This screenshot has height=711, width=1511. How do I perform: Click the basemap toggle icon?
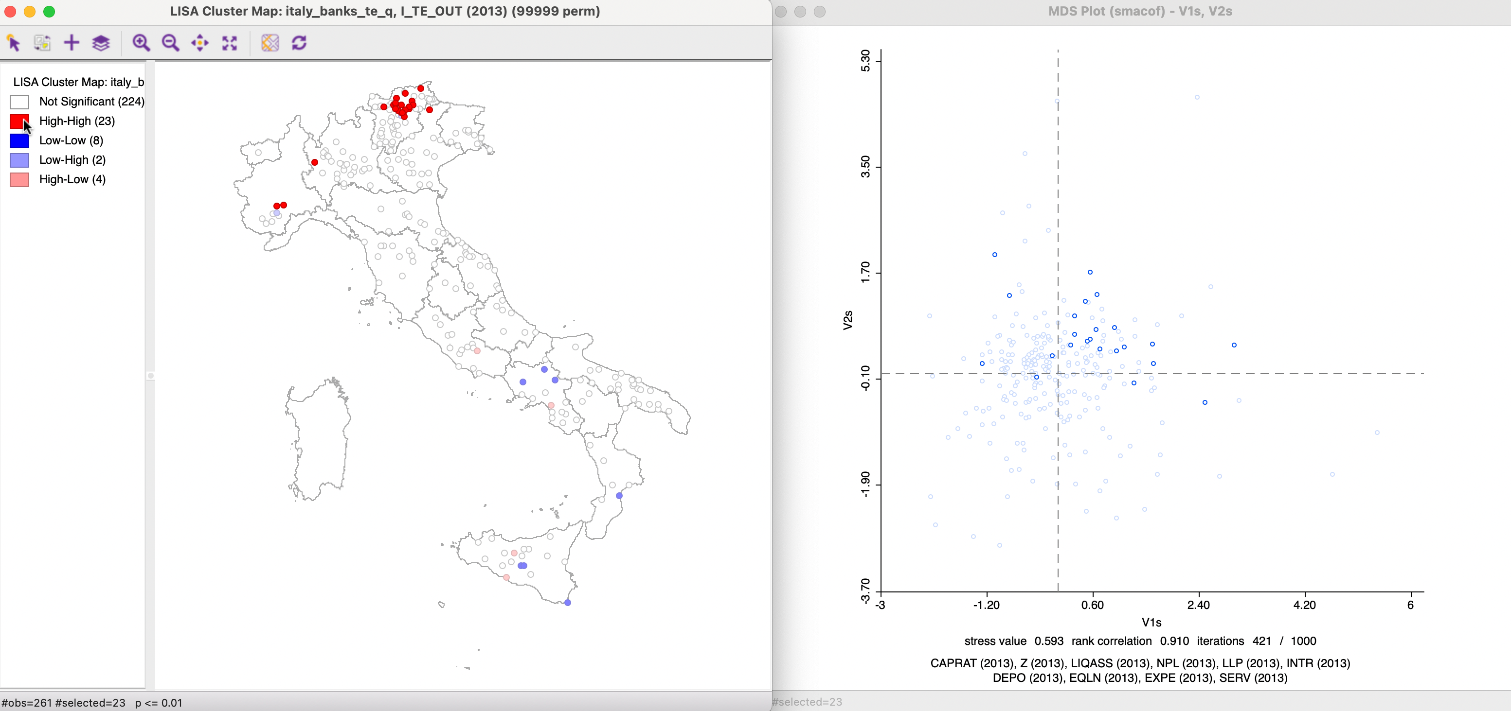[x=270, y=43]
